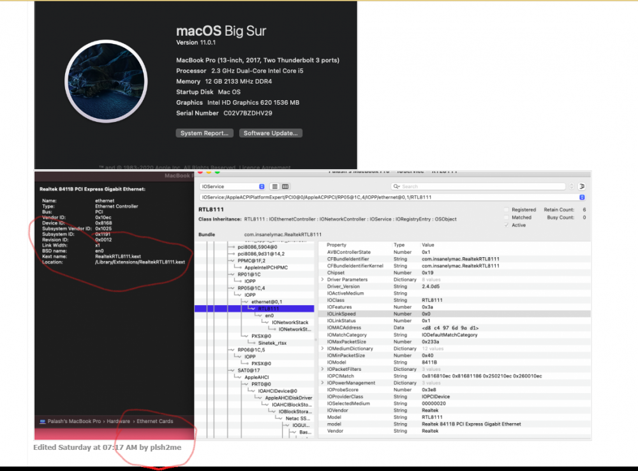
Task: Click the 2.4.0d5 driver version value
Action: (x=431, y=287)
